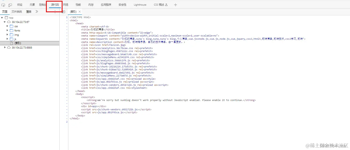Image resolution: width=350 pixels, height=150 pixels.
Task: Switch to the 元素 tab
Action: click(32, 5)
